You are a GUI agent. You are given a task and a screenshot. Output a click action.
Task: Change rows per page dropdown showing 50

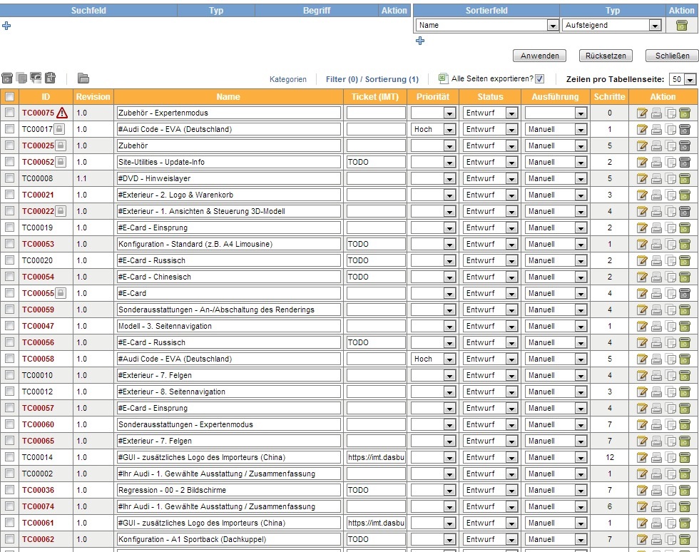[x=683, y=79]
